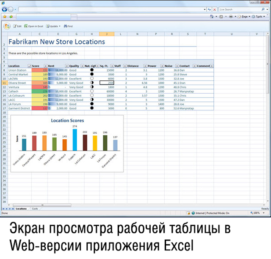271x259 pixels.
Task: Switch to the Costs sheet tab
Action: coord(35,209)
